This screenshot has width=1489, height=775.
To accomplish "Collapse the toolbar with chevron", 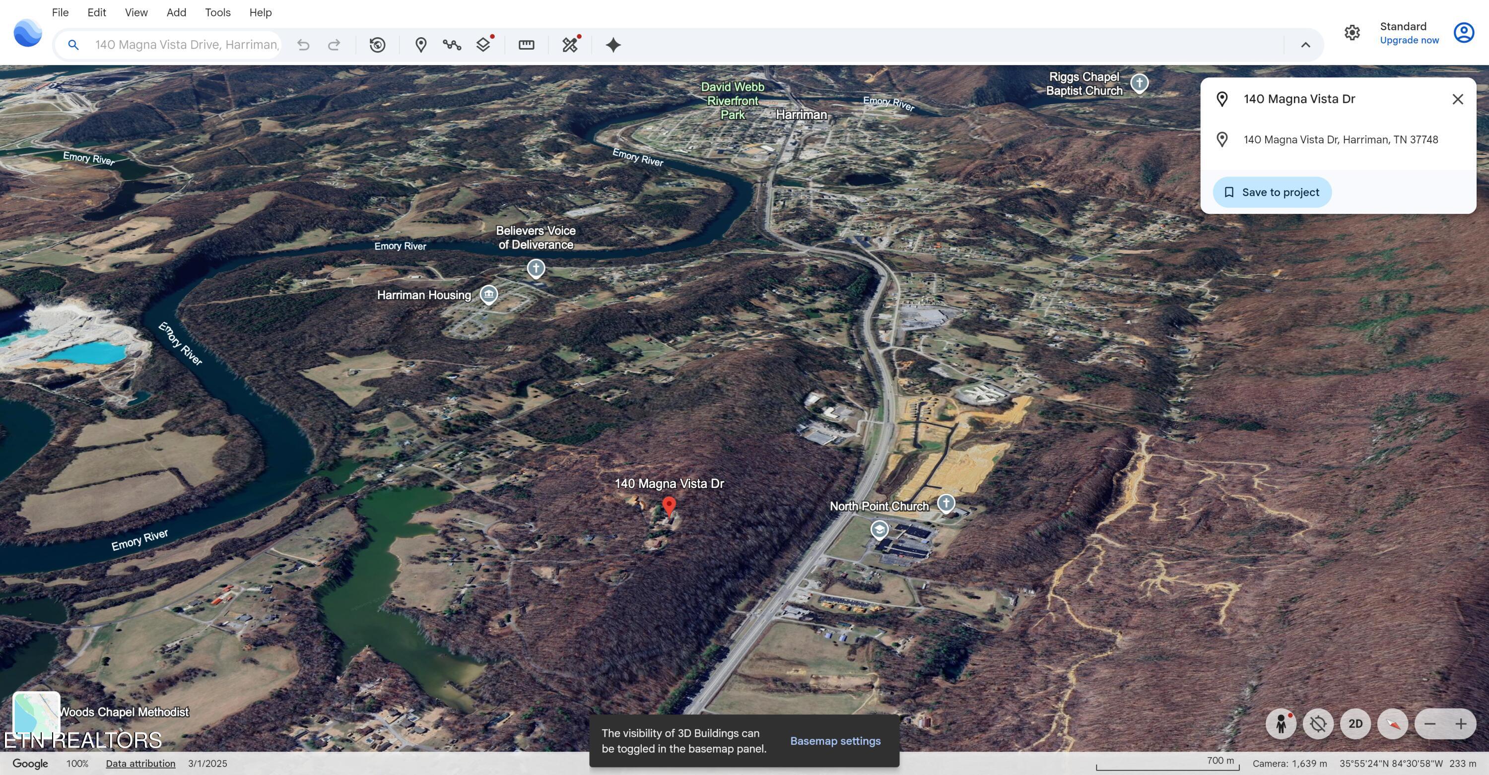I will [1305, 45].
